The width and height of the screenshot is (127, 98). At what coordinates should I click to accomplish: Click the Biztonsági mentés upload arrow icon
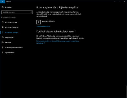(3, 32)
